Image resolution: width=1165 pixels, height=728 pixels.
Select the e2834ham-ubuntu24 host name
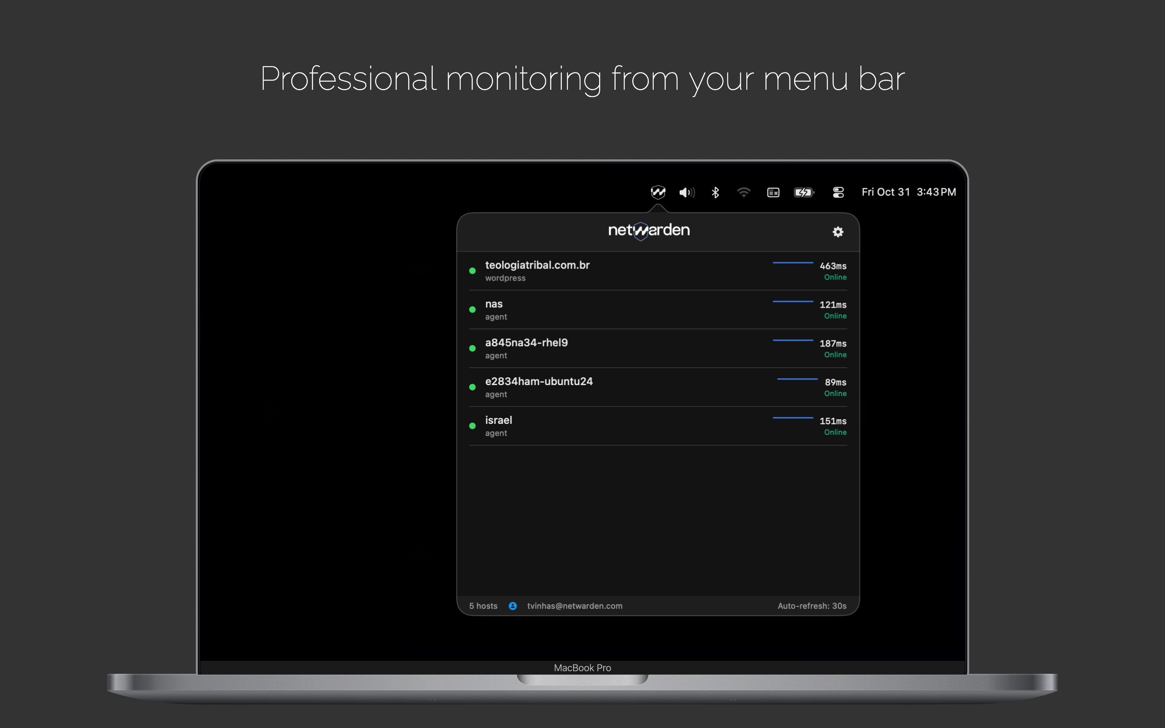pos(539,381)
